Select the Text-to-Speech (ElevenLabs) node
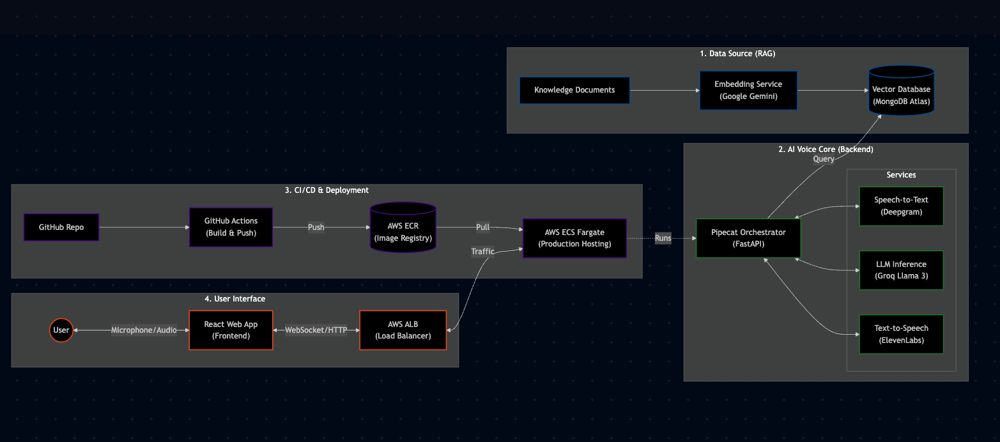1000x442 pixels. [x=901, y=334]
